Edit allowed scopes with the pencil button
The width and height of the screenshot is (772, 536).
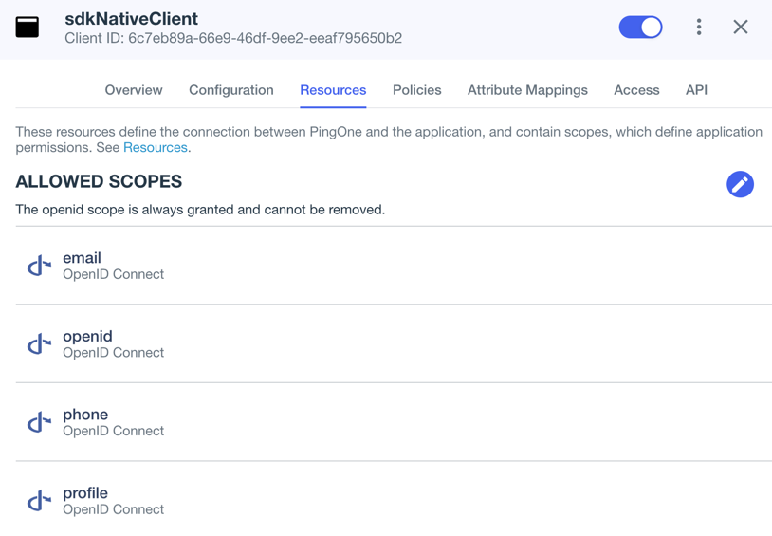point(740,184)
